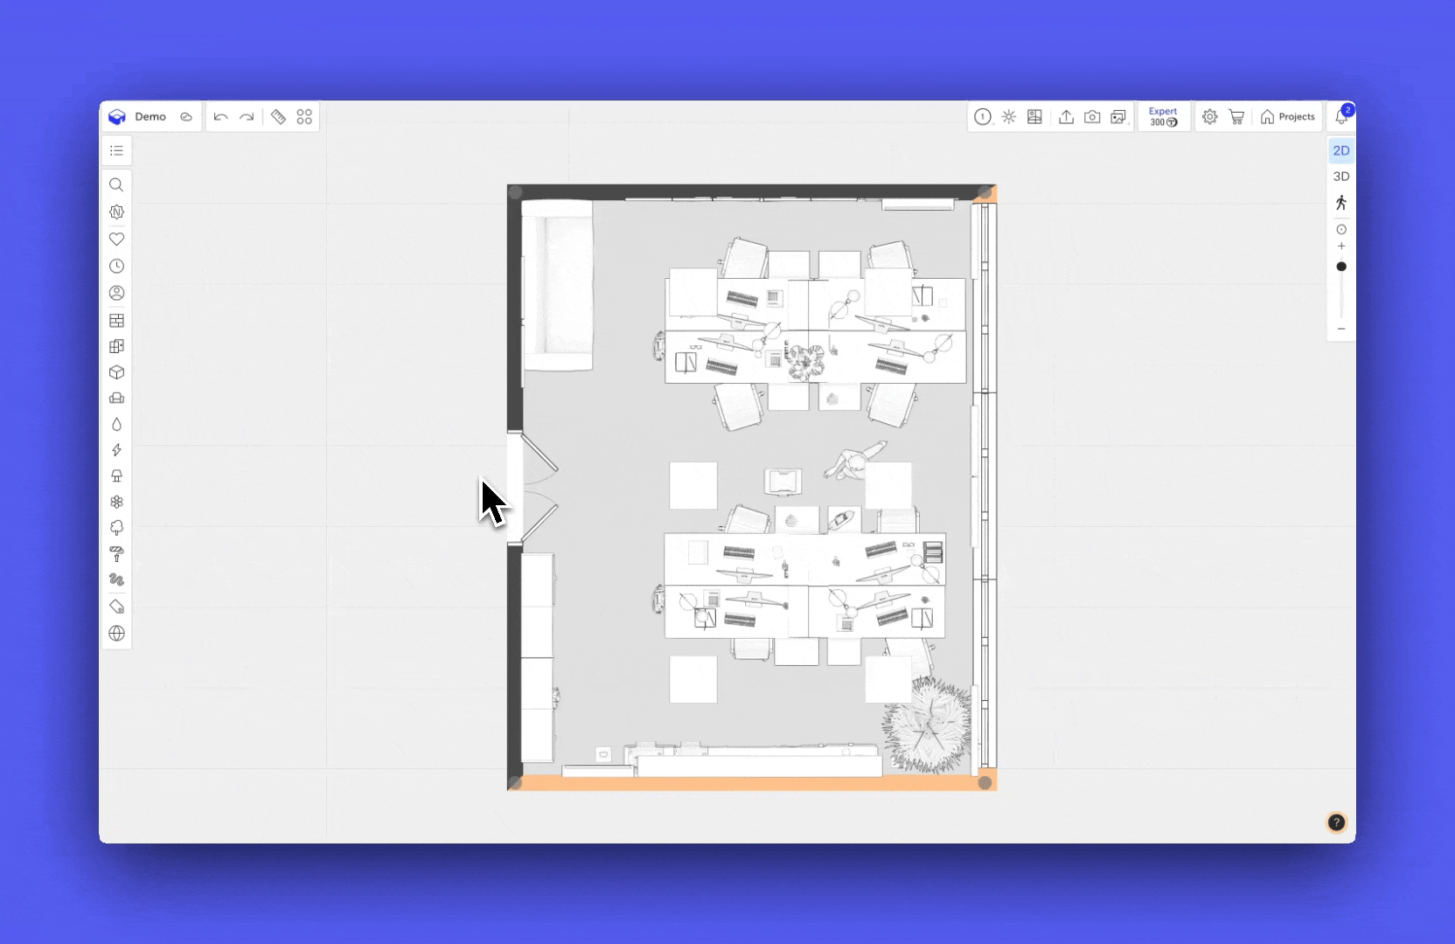The height and width of the screenshot is (944, 1455).
Task: Open the floor plan layout view icon
Action: coord(1034,117)
